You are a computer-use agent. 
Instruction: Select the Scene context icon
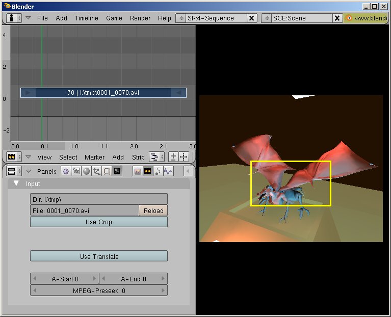(117, 171)
